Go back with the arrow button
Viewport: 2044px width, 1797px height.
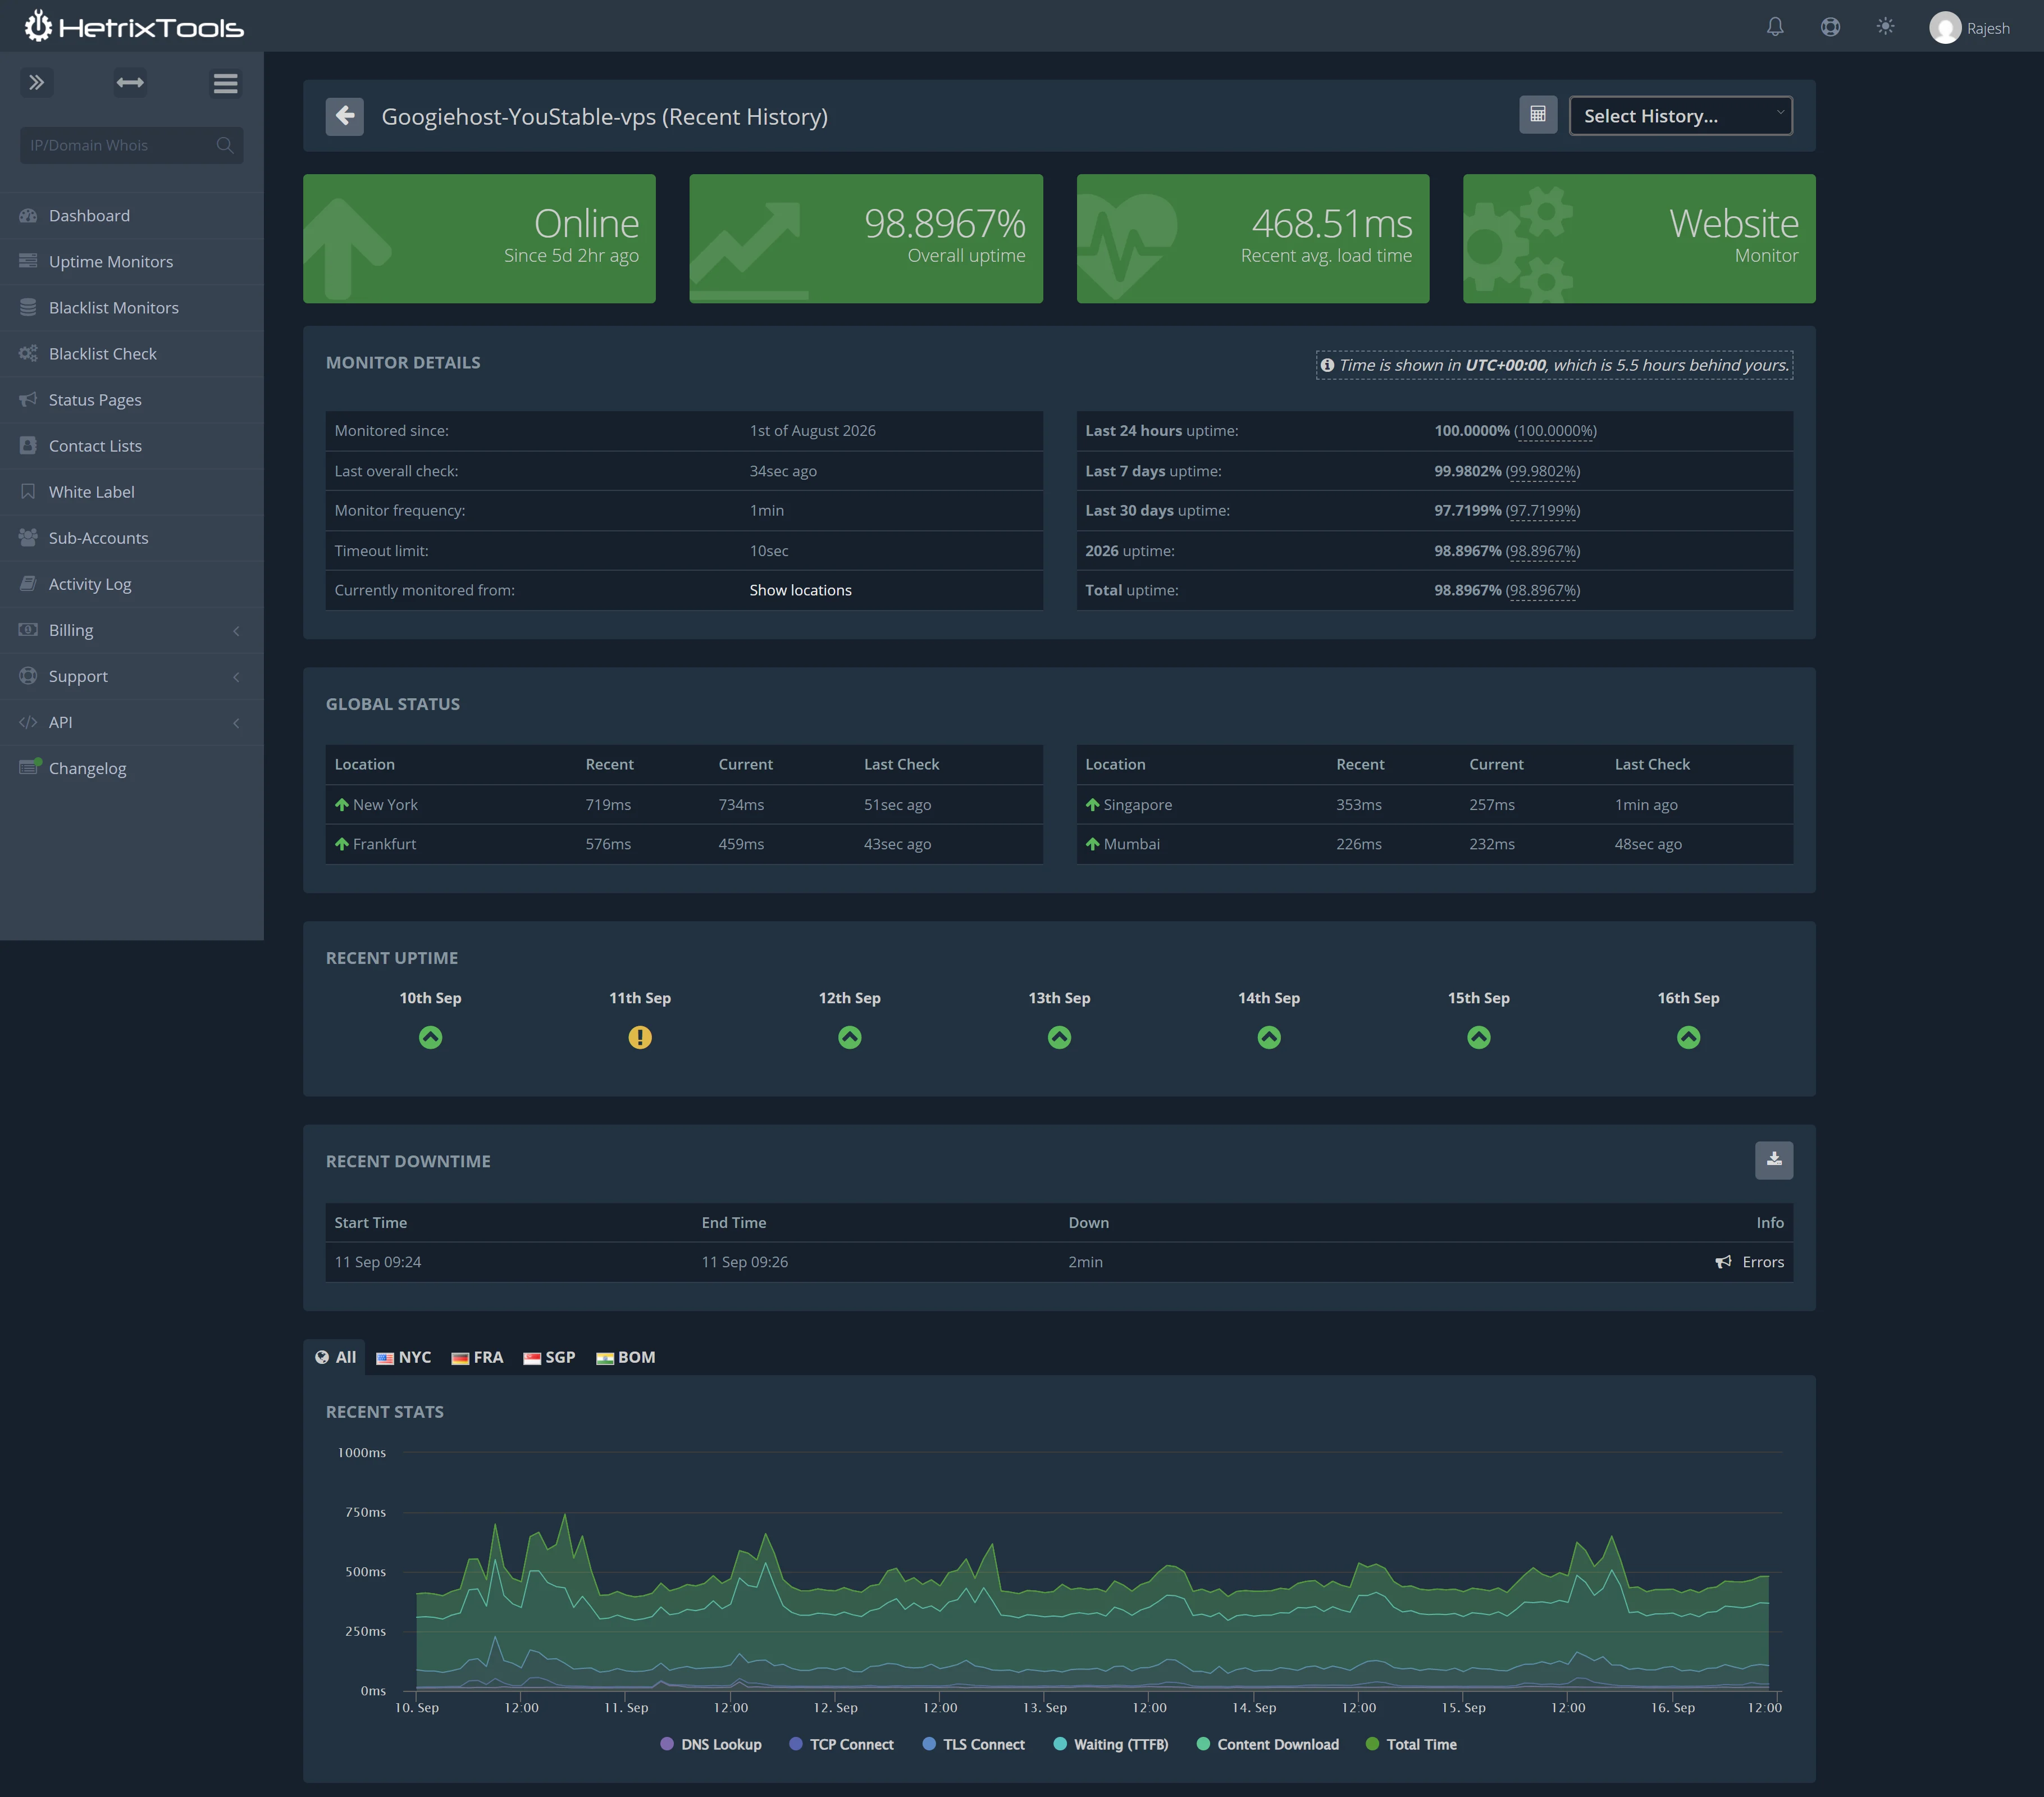[x=344, y=116]
